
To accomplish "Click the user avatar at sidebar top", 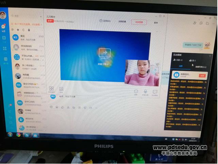I will (3, 15).
